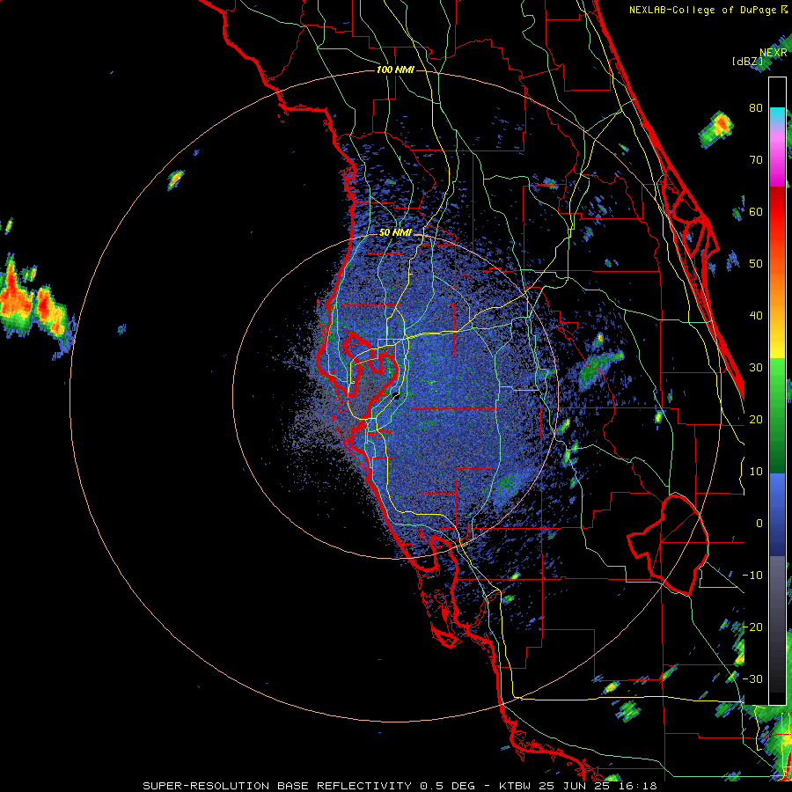Click the 0 value on dBZ scale
The height and width of the screenshot is (792, 792).
[x=759, y=524]
